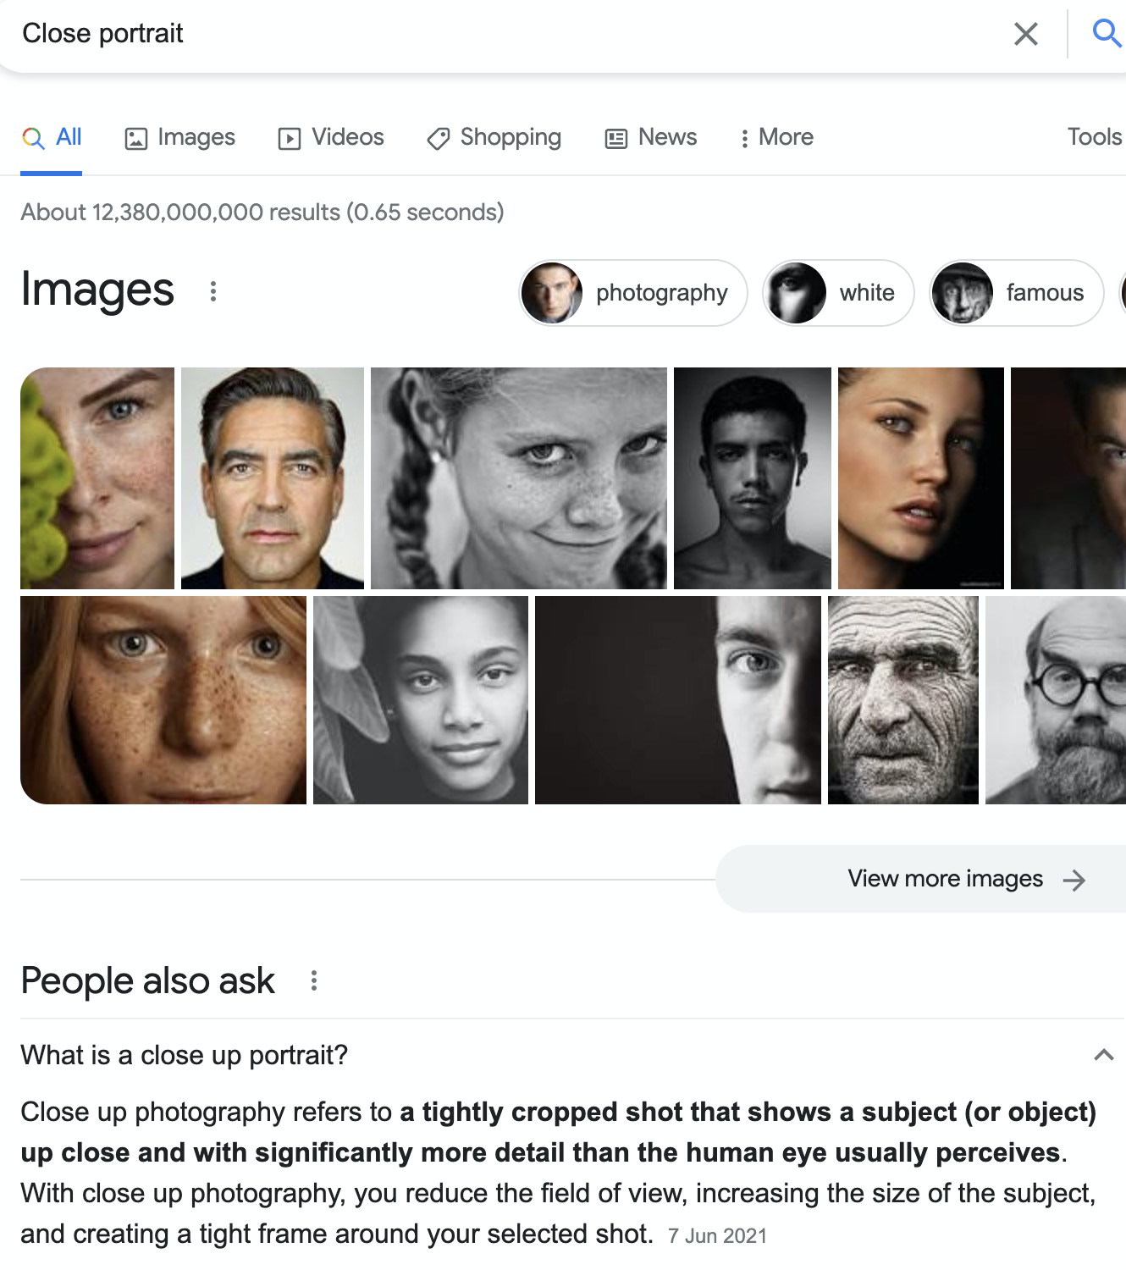
Task: Clear the search box with X icon
Action: [x=1025, y=35]
